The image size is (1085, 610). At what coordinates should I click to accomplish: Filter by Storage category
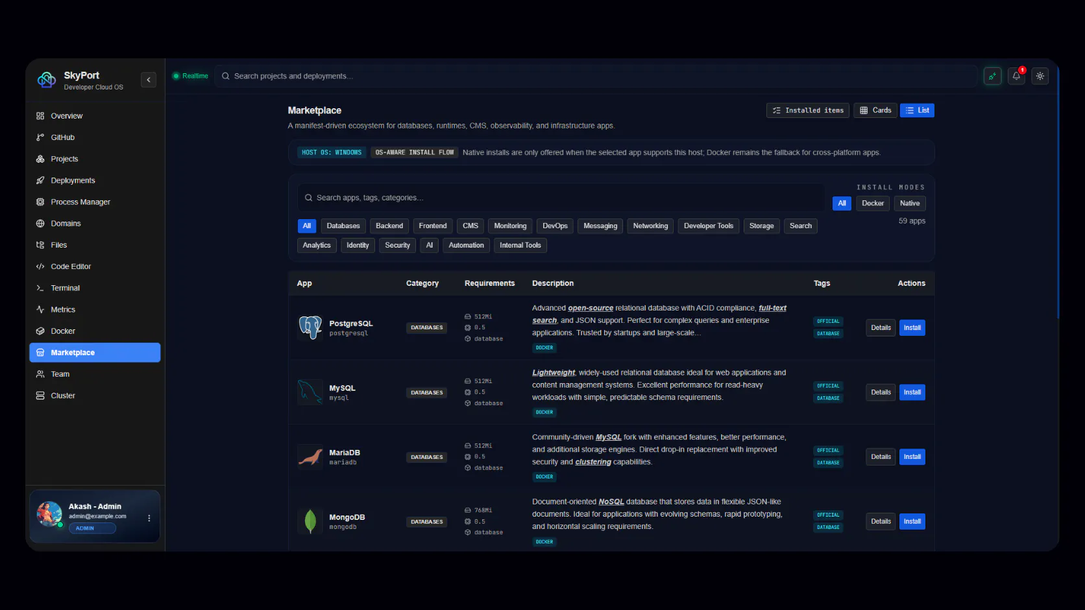(761, 226)
